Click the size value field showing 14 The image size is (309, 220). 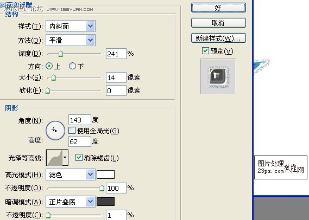pyautogui.click(x=116, y=77)
